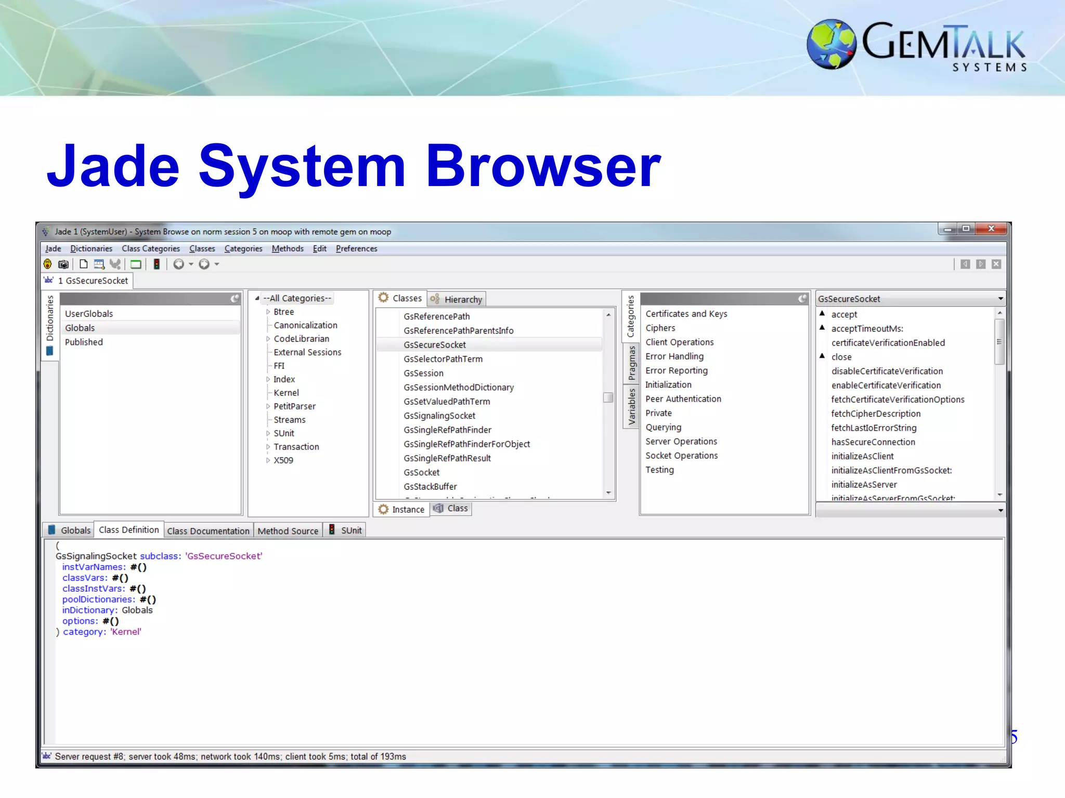Collapse the --All Categories-- tree node
Viewport: 1065px width, 798px height.
[x=257, y=298]
